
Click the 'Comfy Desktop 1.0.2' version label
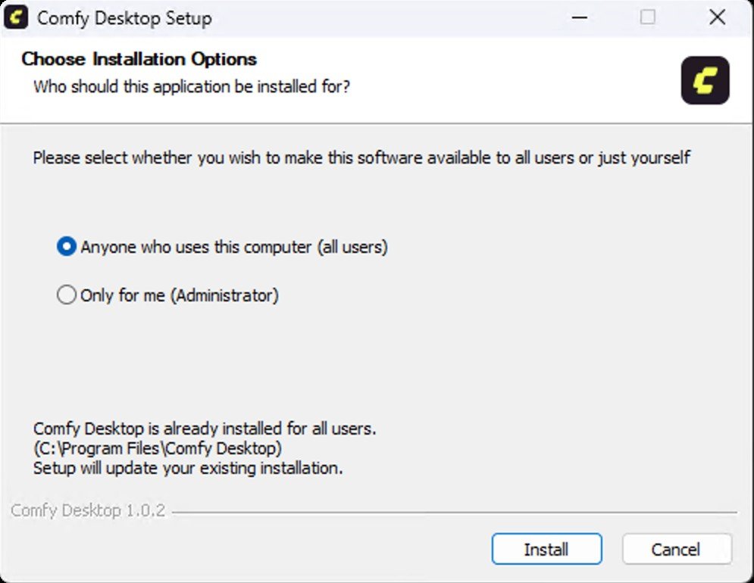pyautogui.click(x=88, y=510)
